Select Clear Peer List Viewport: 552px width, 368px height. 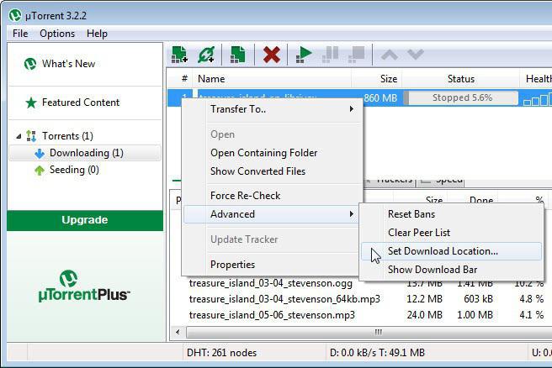[x=419, y=233]
